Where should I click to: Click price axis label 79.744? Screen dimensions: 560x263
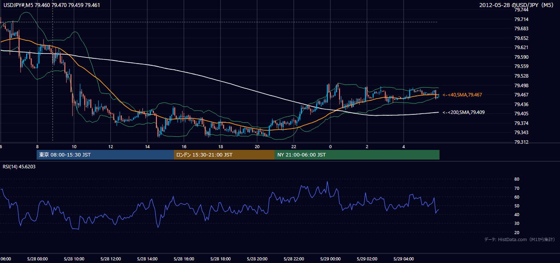[521, 10]
